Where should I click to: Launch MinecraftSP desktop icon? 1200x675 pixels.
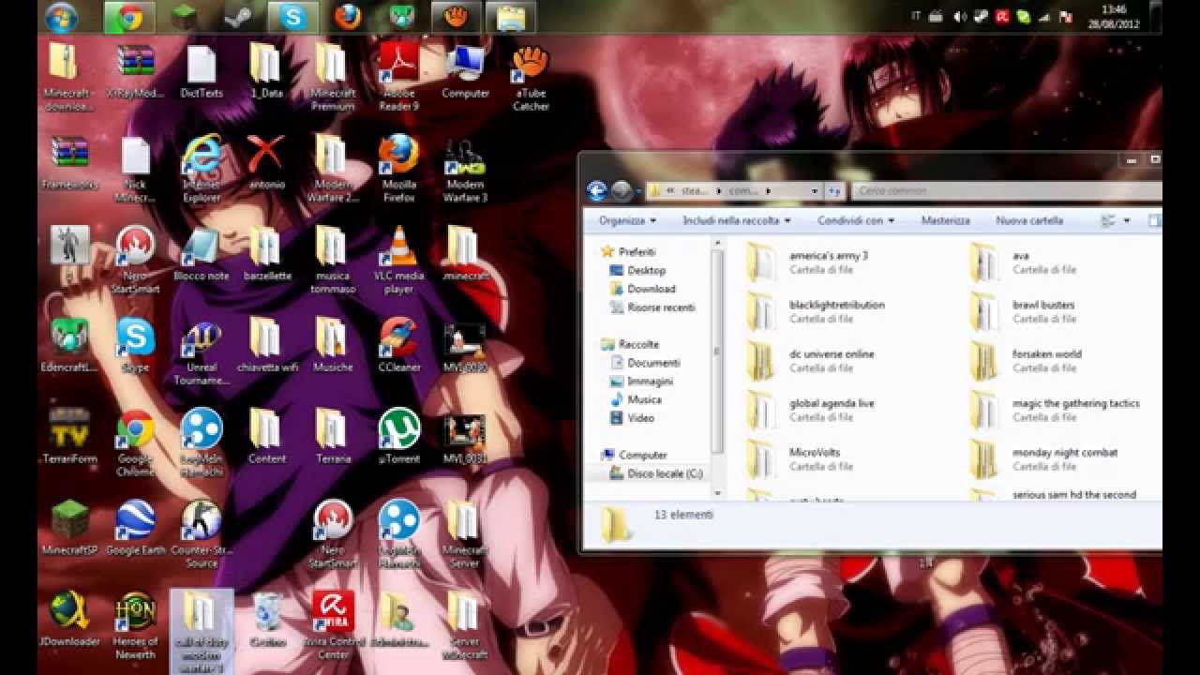(x=70, y=528)
